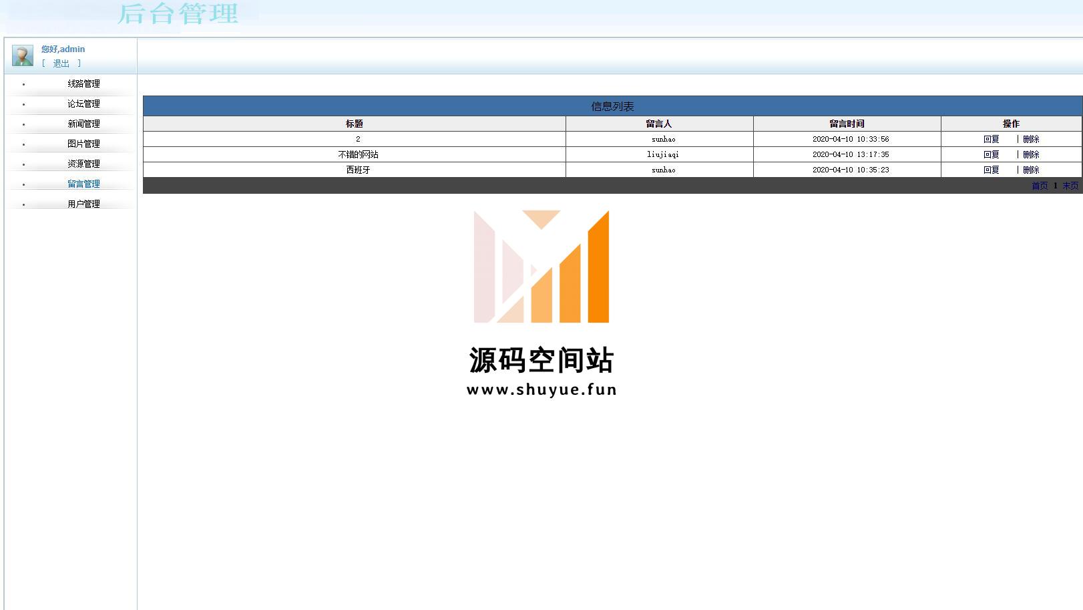Go to last page via 末页
The height and width of the screenshot is (610, 1083).
click(1070, 186)
